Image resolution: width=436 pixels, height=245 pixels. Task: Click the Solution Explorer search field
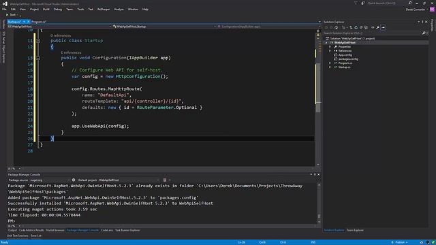tap(372, 33)
